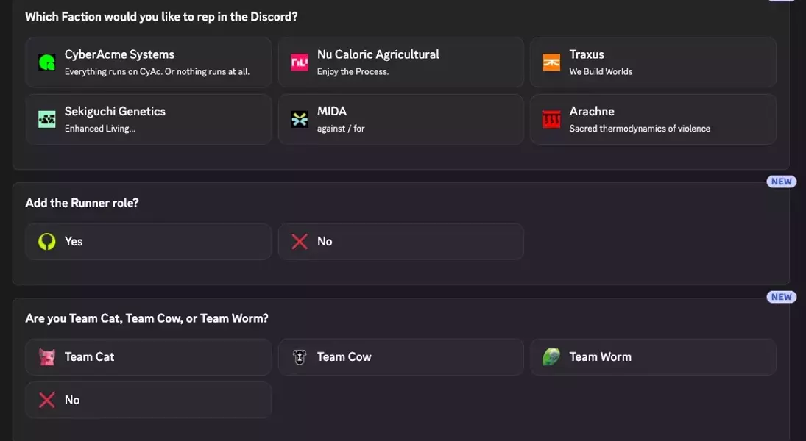Decline team choice with No option

click(148, 400)
